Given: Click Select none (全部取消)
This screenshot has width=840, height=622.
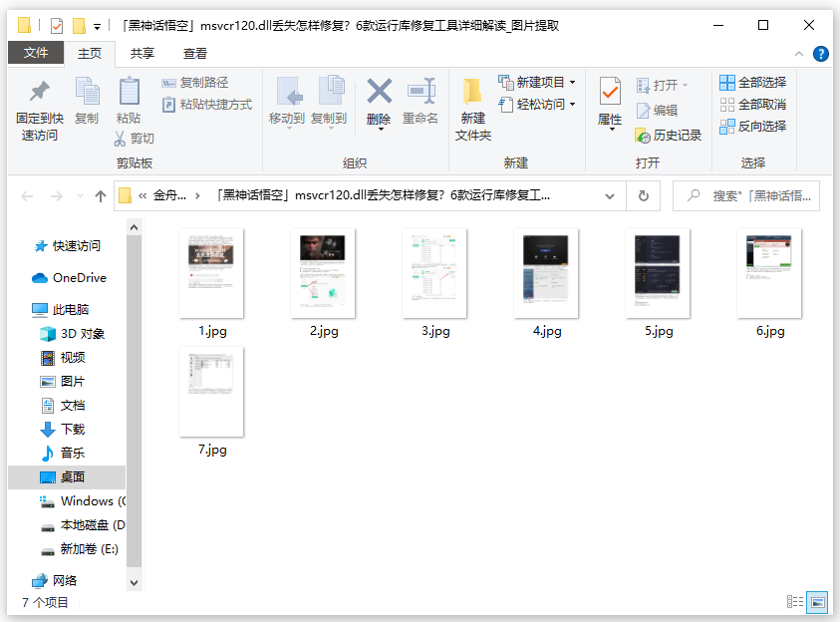Looking at the screenshot, I should (x=752, y=105).
